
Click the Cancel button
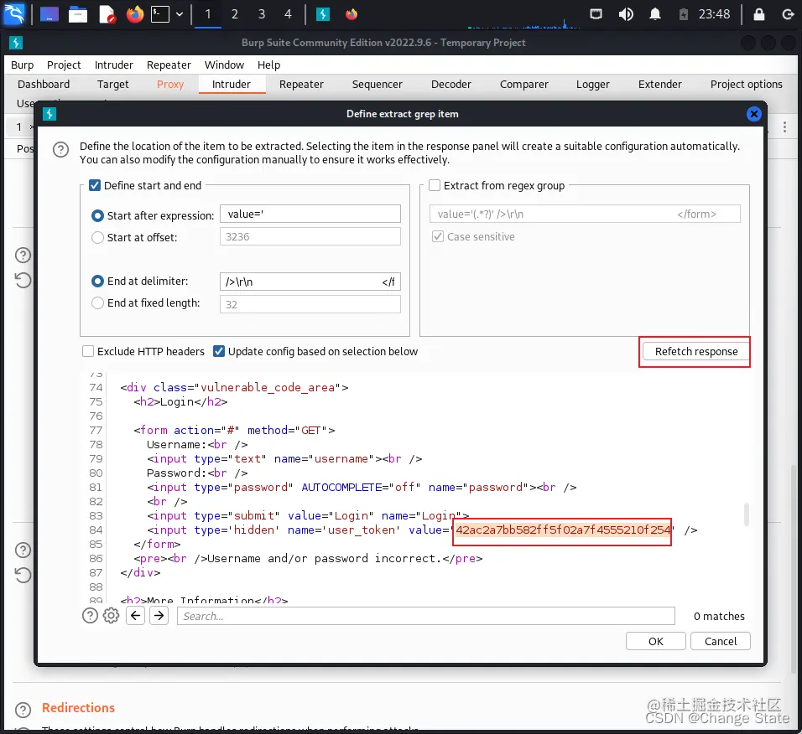pos(720,641)
